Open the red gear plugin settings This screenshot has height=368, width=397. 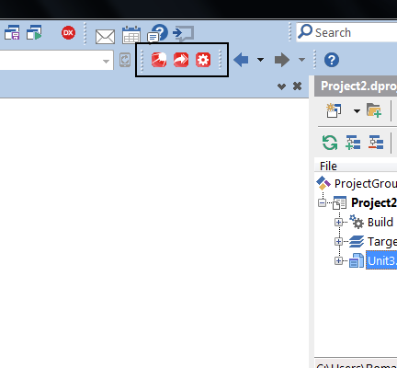coord(203,60)
